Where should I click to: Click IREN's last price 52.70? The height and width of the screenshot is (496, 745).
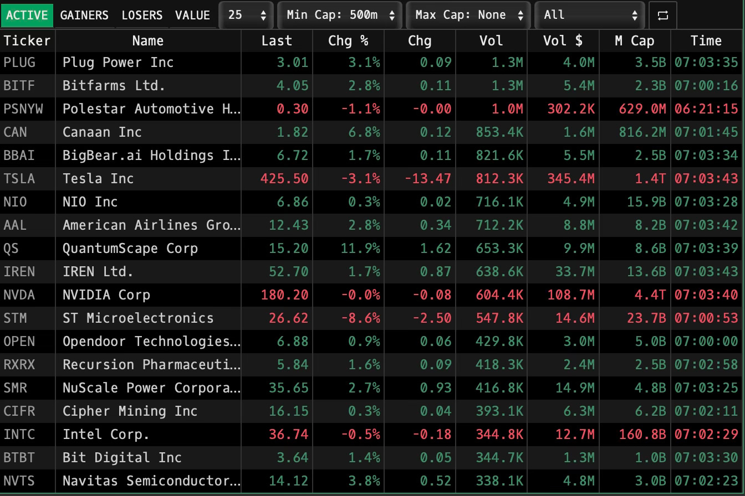[x=289, y=272]
